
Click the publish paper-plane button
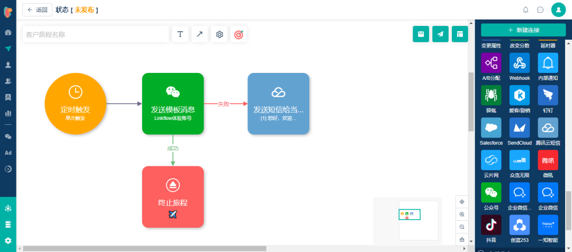pyautogui.click(x=440, y=34)
